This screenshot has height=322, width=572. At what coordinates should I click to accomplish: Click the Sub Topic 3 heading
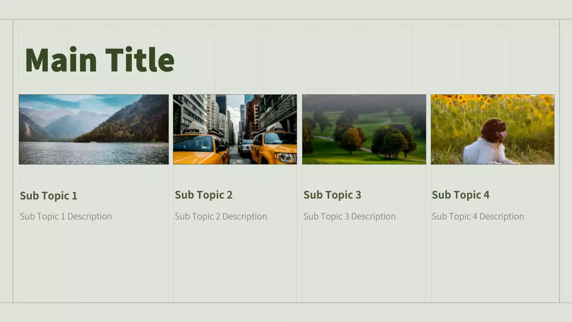(x=332, y=195)
